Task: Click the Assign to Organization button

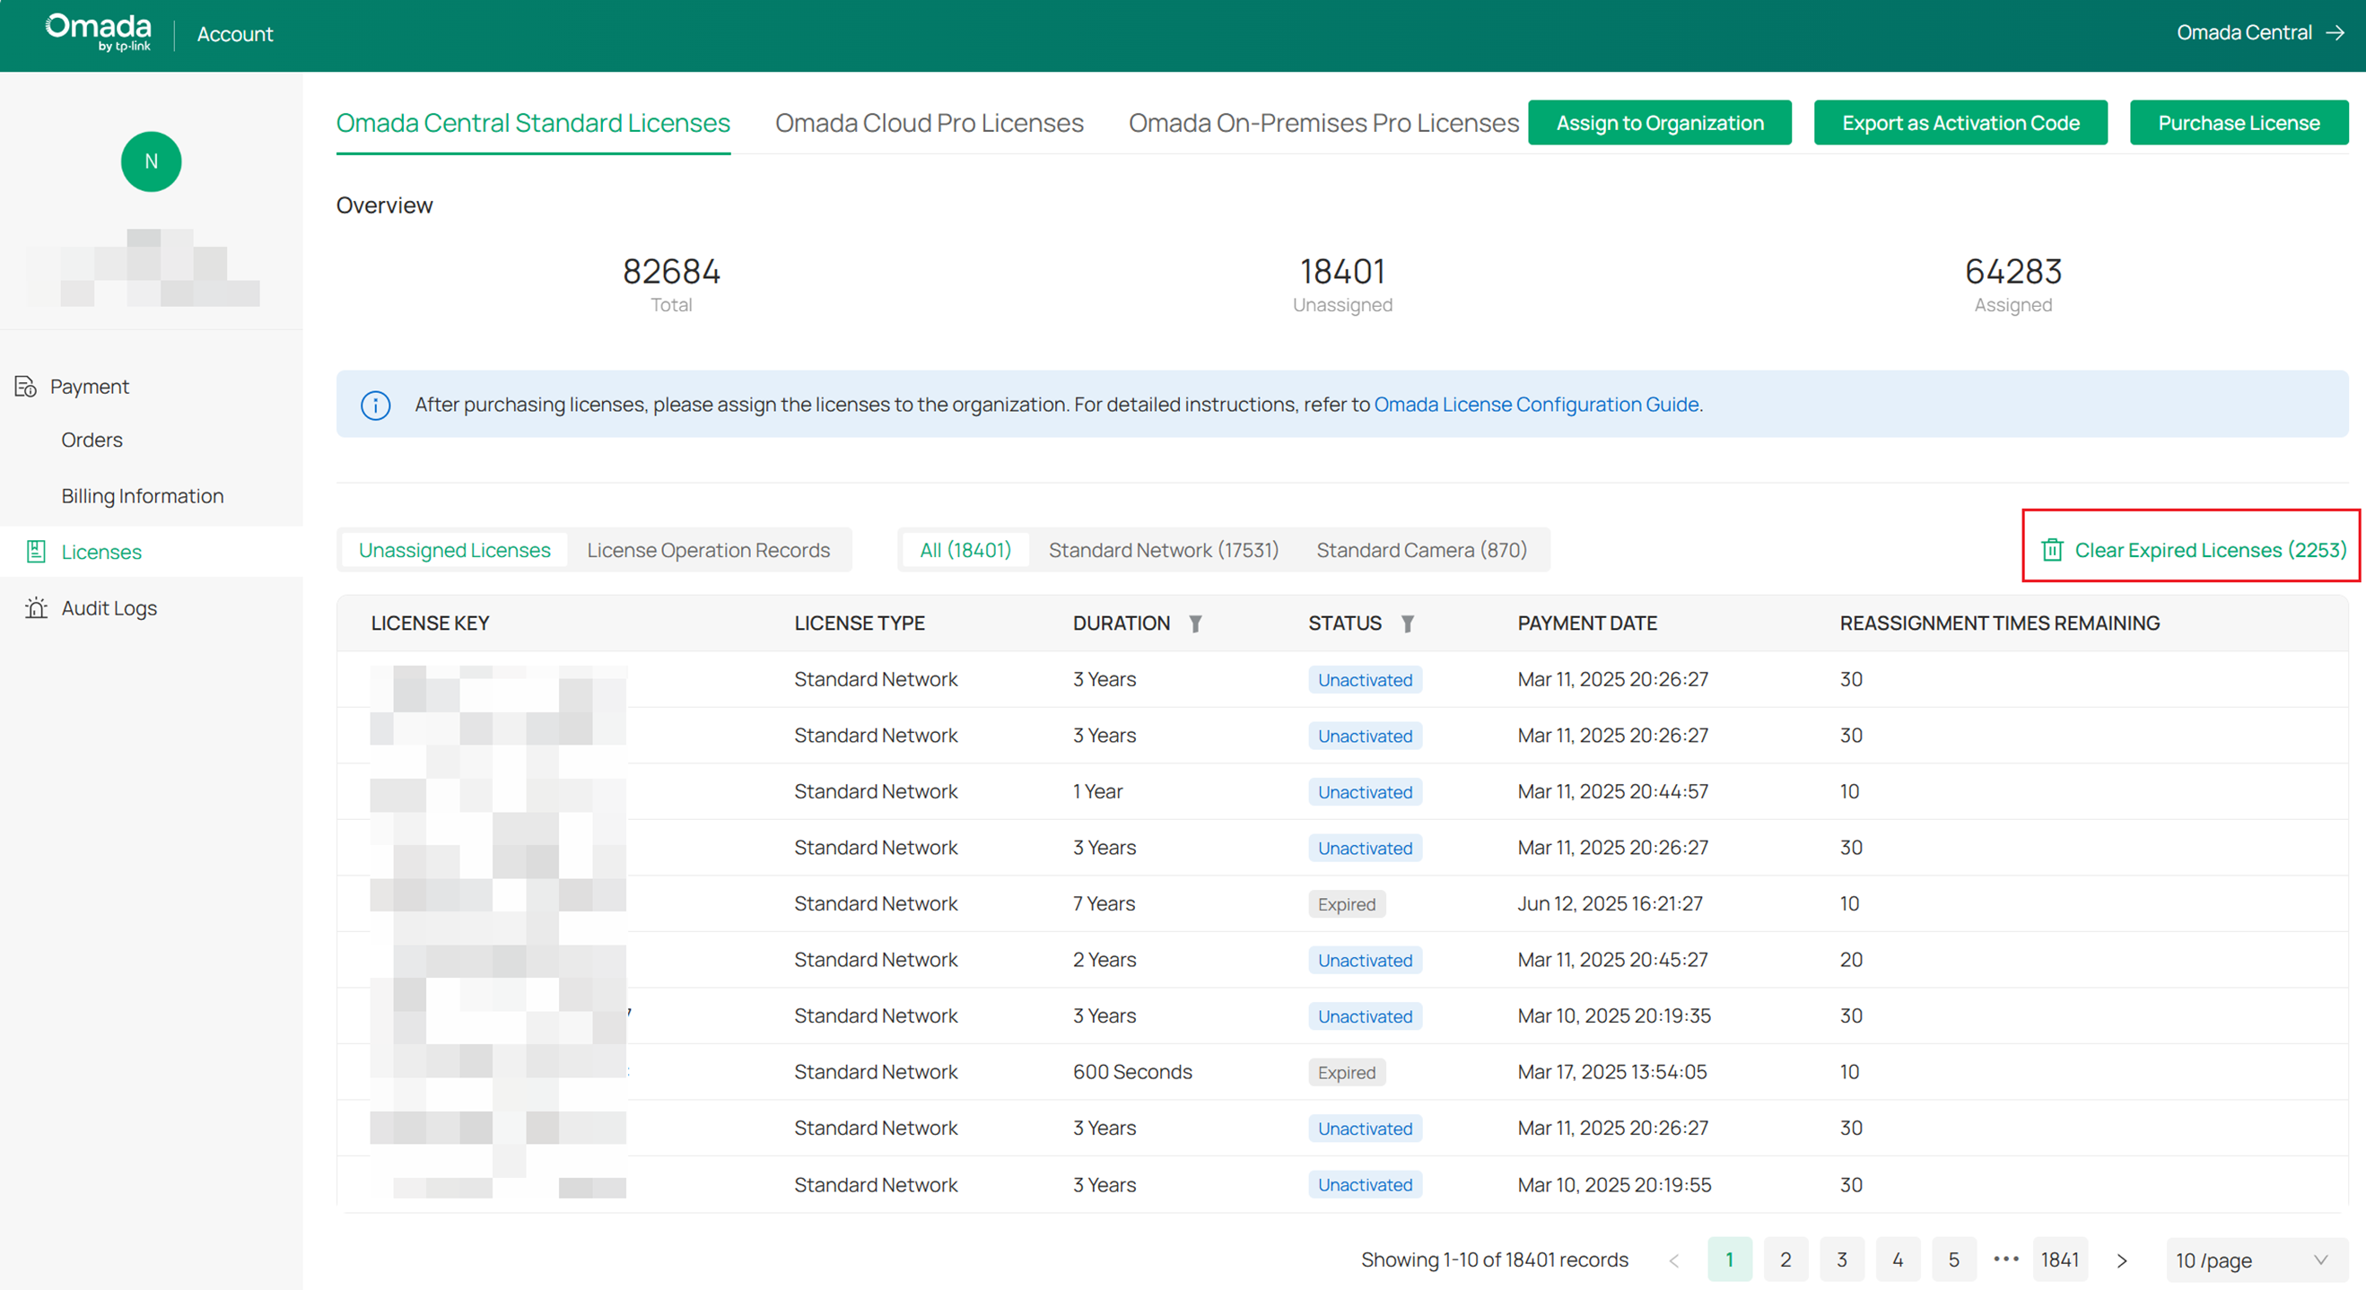Action: (1659, 122)
